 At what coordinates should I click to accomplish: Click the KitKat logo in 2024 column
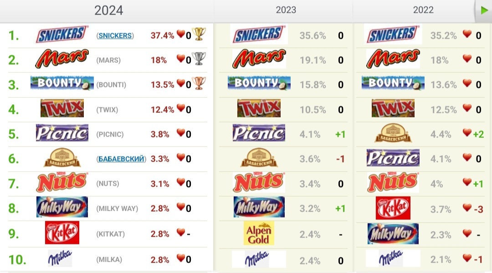pyautogui.click(x=62, y=233)
